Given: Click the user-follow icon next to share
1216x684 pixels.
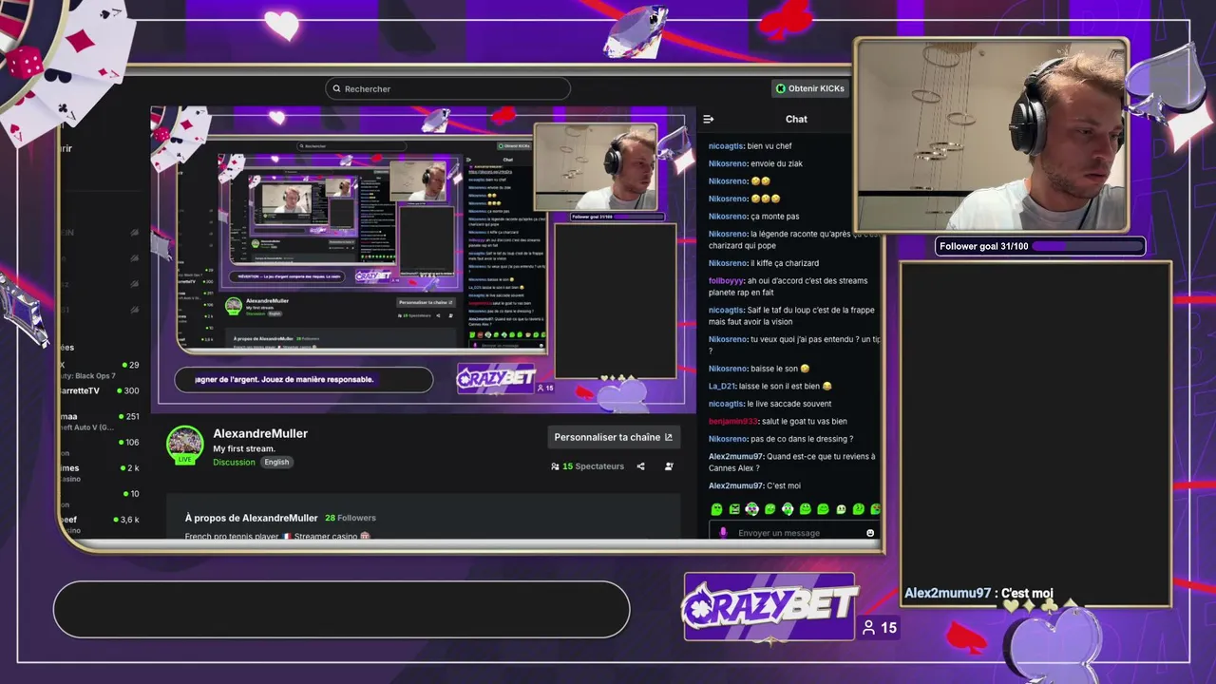Looking at the screenshot, I should click(x=669, y=466).
